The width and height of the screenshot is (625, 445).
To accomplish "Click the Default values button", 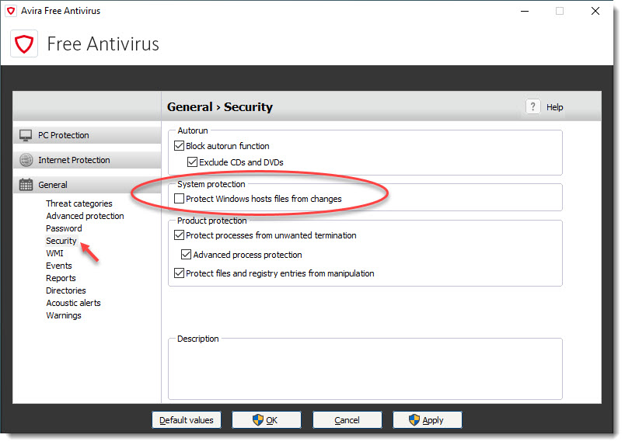I will pos(186,420).
